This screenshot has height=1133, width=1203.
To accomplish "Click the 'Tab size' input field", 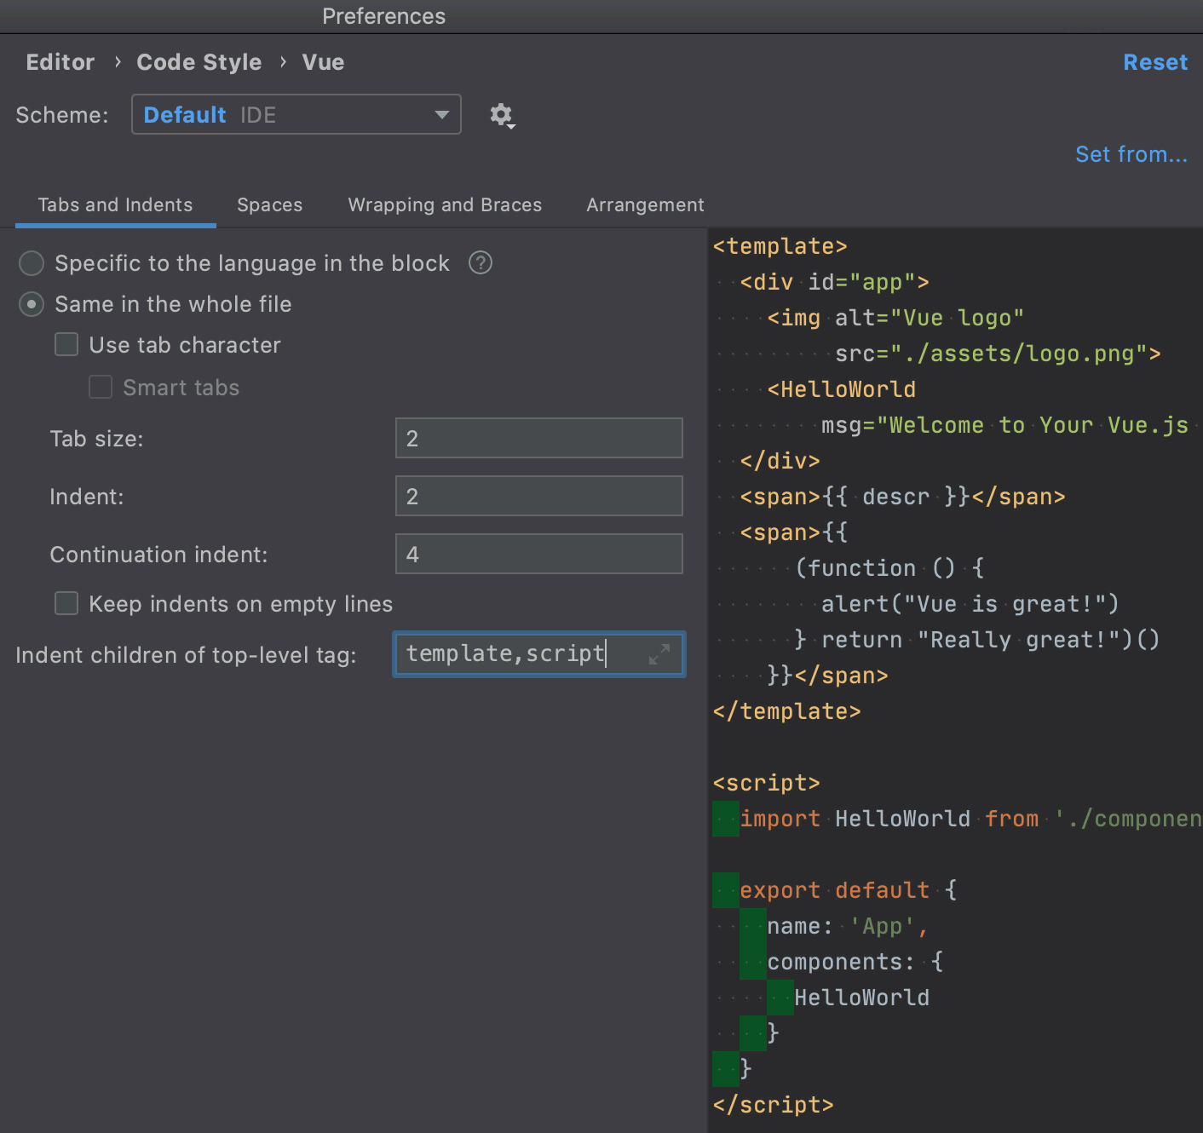I will tap(538, 438).
